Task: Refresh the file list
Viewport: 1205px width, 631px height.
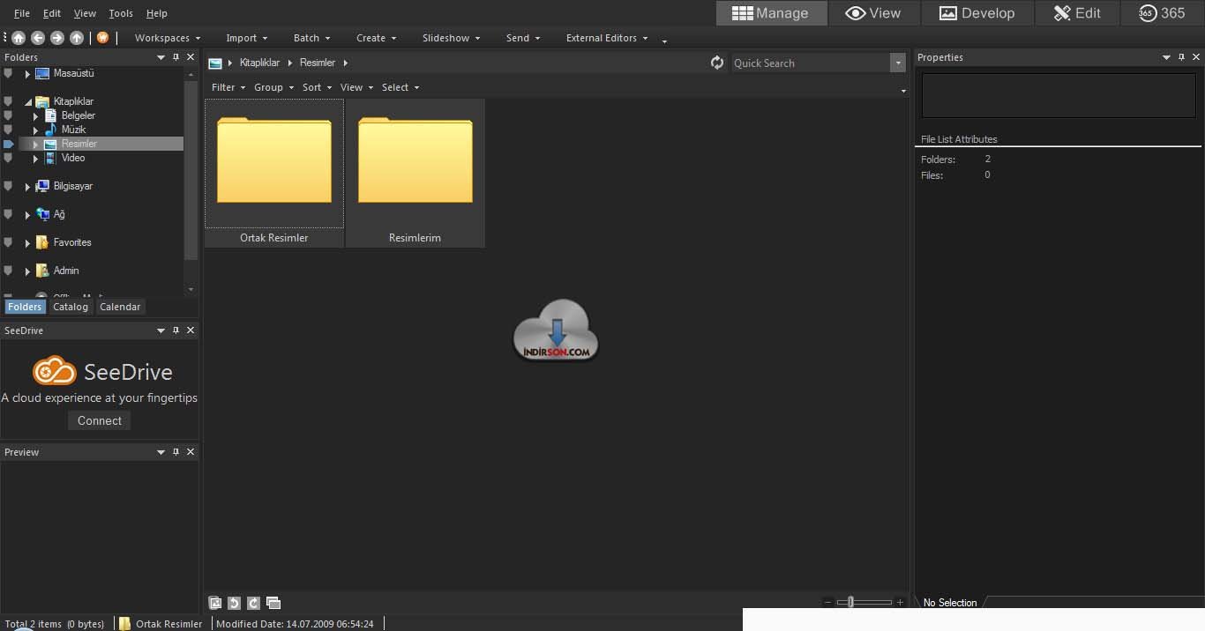Action: pyautogui.click(x=717, y=63)
